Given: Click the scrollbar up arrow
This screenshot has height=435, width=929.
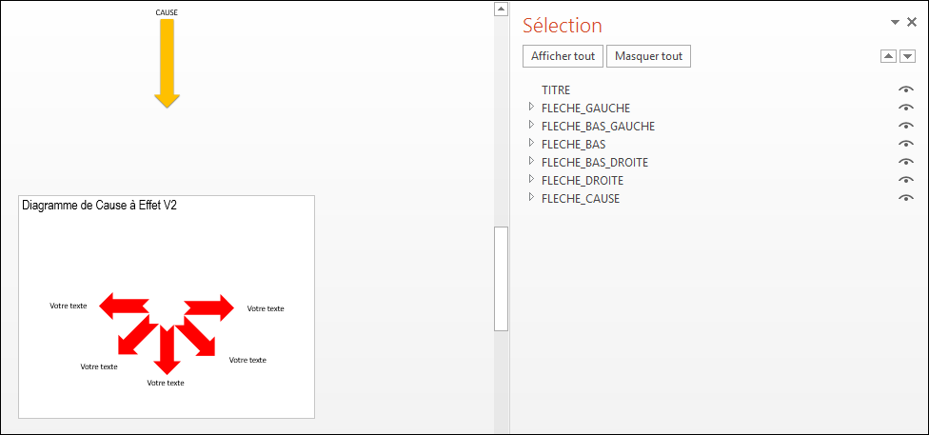Looking at the screenshot, I should pos(502,9).
